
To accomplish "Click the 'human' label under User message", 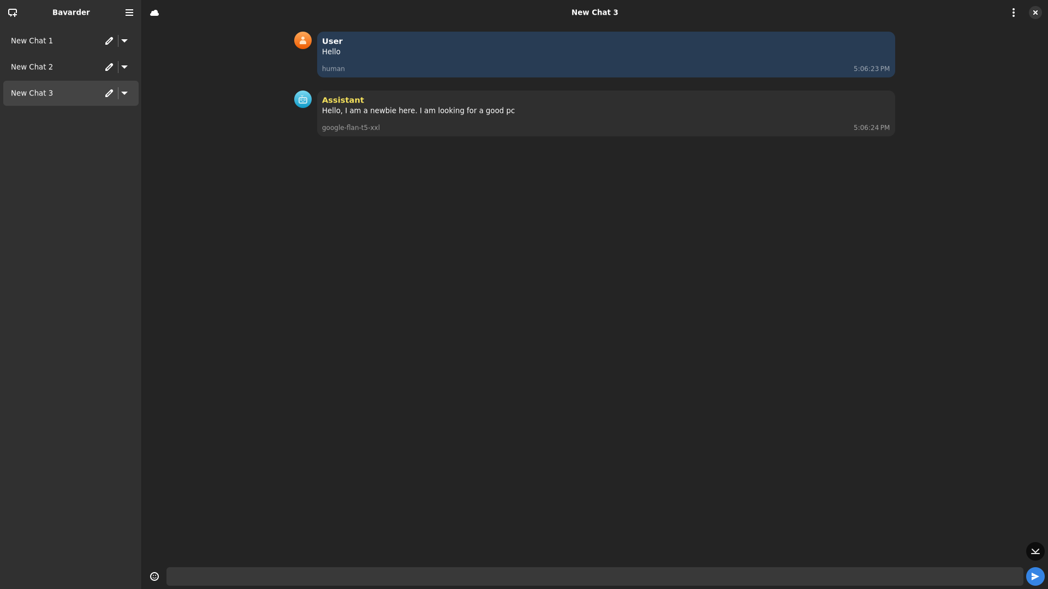I will click(333, 69).
